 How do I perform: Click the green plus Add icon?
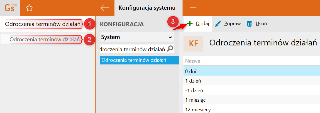(190, 24)
